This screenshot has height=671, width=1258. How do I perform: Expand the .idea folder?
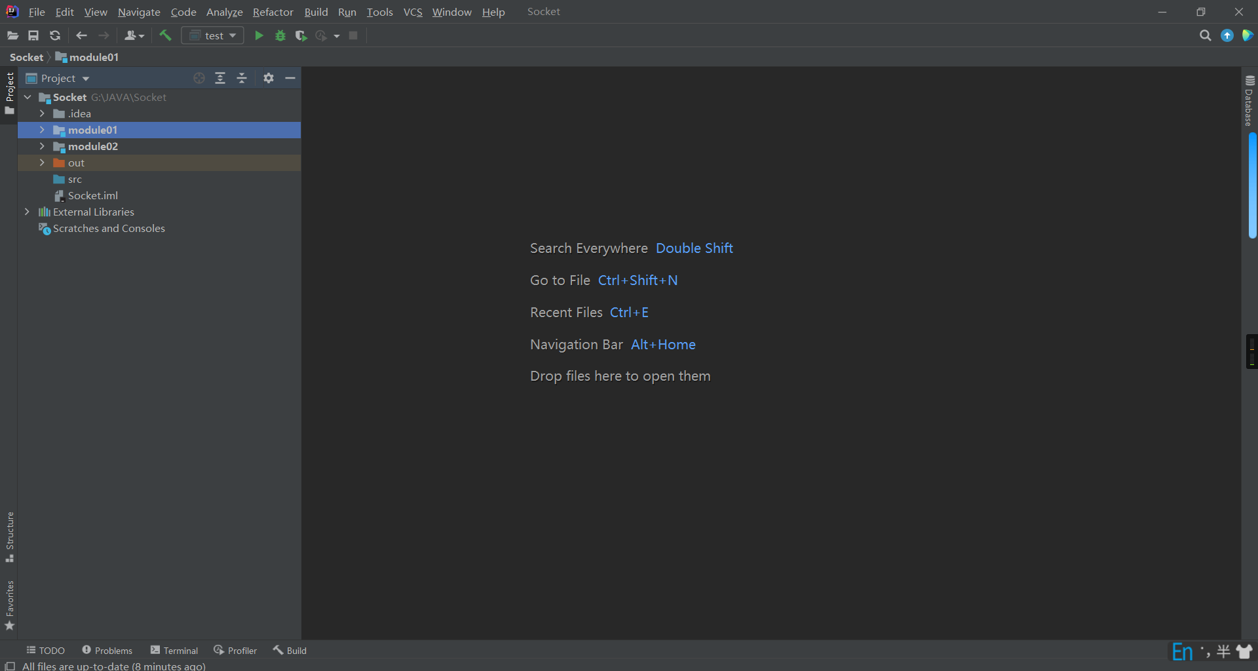click(x=42, y=113)
